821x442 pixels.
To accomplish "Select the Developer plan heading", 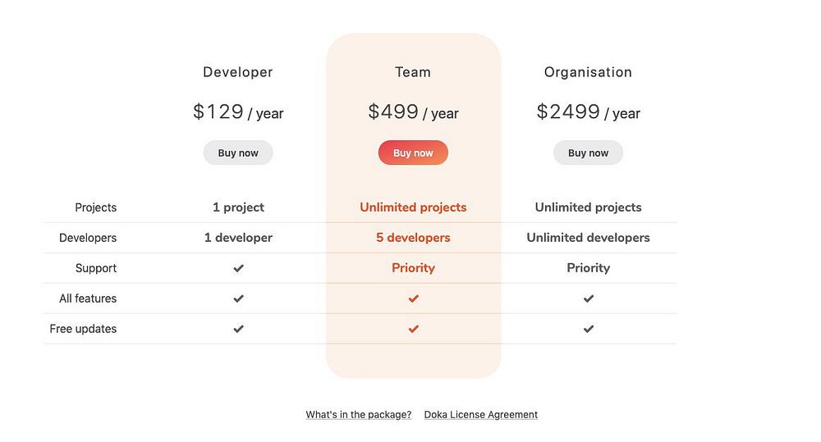I will click(x=238, y=72).
